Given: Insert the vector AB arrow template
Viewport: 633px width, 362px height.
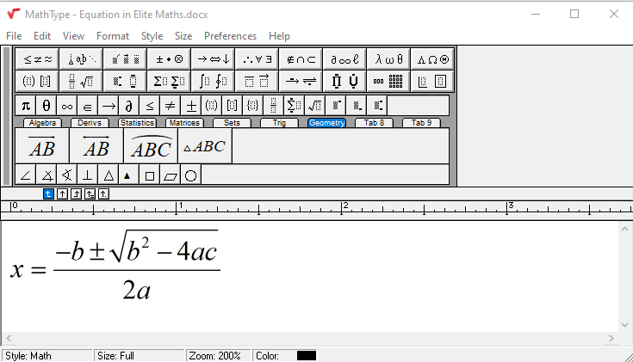Looking at the screenshot, I should pos(42,146).
